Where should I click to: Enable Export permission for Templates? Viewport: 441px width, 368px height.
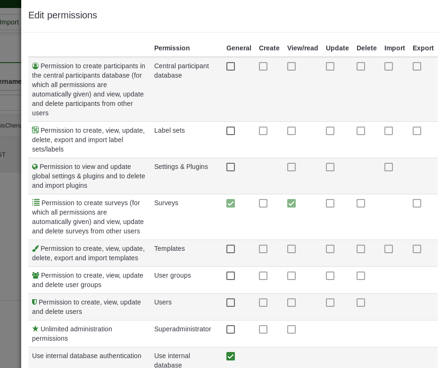click(x=417, y=249)
